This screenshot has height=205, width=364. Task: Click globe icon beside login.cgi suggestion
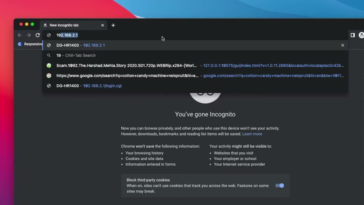click(49, 86)
